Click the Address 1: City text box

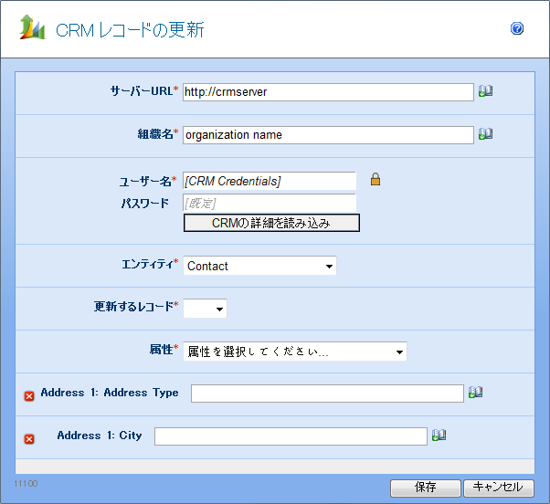coord(291,436)
